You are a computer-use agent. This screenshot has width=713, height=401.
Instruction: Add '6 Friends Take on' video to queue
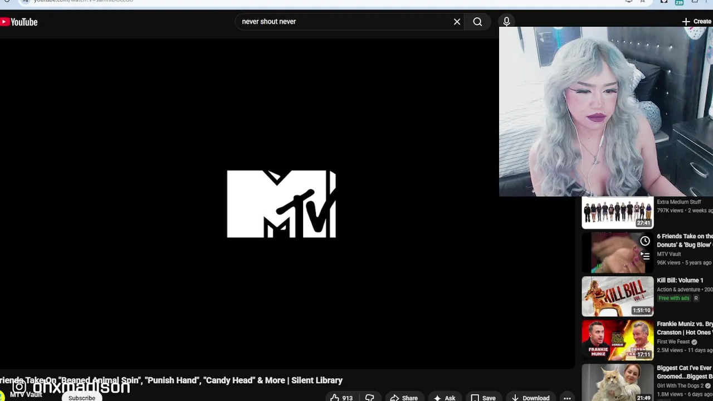[x=644, y=256]
